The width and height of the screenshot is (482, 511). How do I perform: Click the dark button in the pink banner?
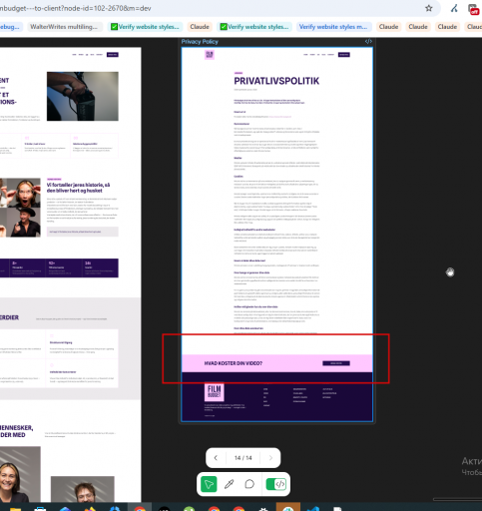pyautogui.click(x=336, y=363)
